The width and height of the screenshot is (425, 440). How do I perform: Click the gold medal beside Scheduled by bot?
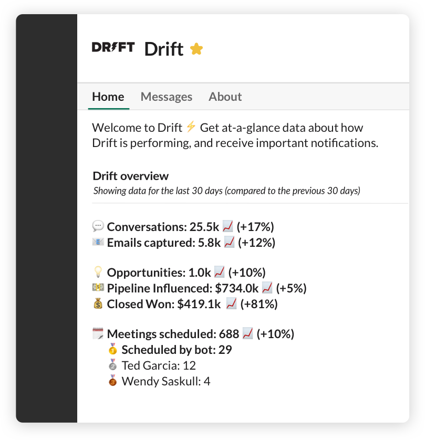pos(112,349)
